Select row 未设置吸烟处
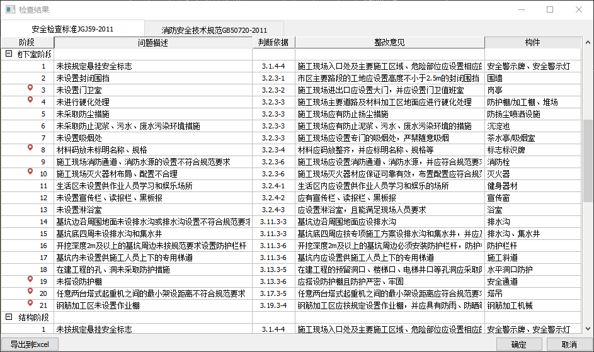 (290, 138)
